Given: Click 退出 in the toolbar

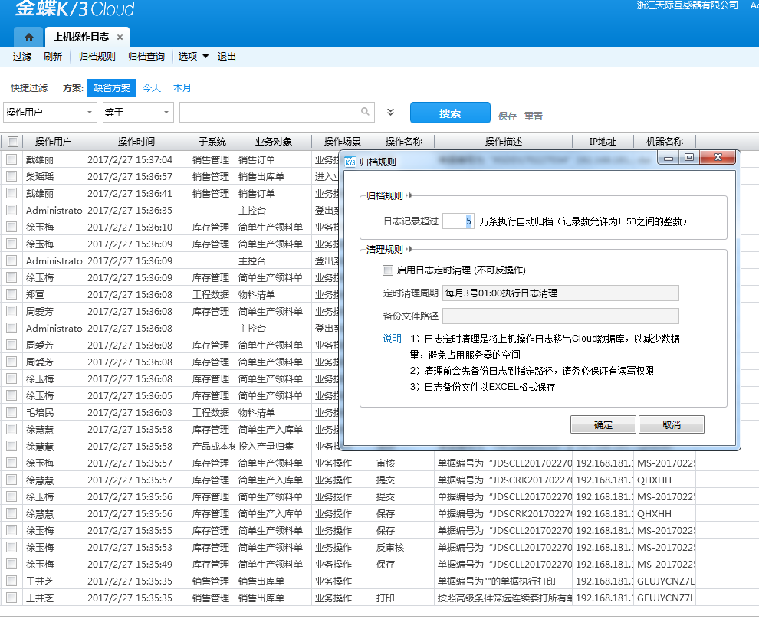Looking at the screenshot, I should [226, 57].
